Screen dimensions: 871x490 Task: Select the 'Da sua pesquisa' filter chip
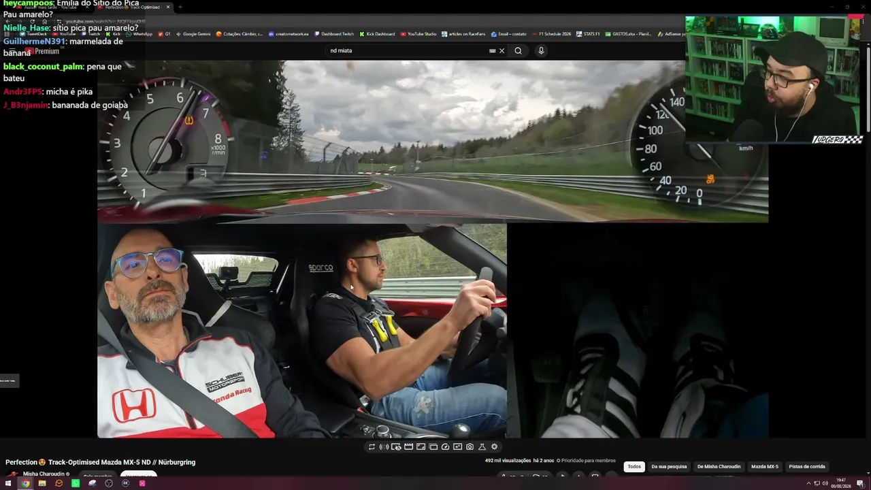click(669, 467)
